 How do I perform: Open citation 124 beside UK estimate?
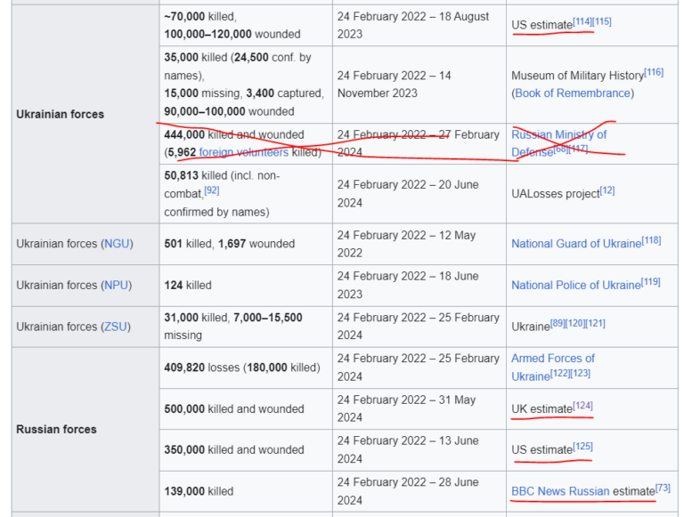coord(582,406)
